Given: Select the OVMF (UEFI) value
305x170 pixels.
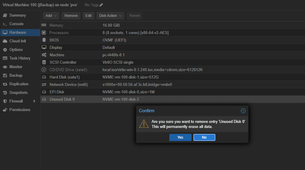Looking at the screenshot, I should (x=114, y=40).
